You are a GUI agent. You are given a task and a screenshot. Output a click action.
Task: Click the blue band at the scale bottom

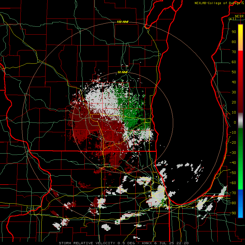coord(240,203)
